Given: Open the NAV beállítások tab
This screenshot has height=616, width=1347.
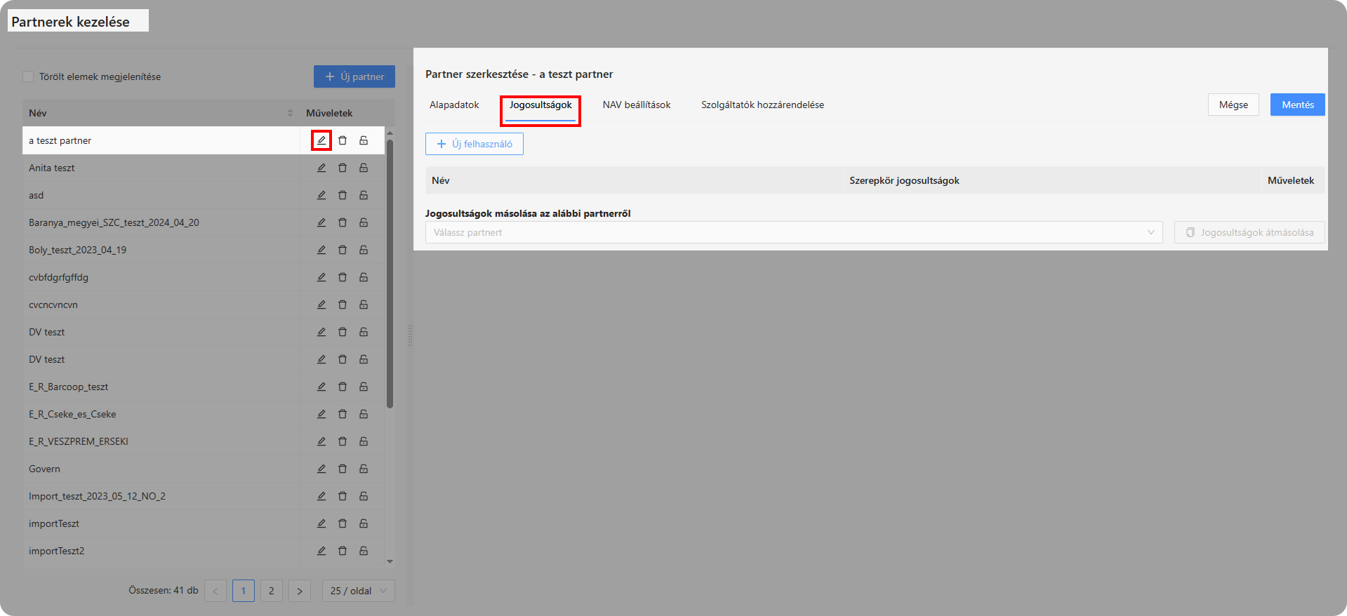Looking at the screenshot, I should (x=636, y=105).
